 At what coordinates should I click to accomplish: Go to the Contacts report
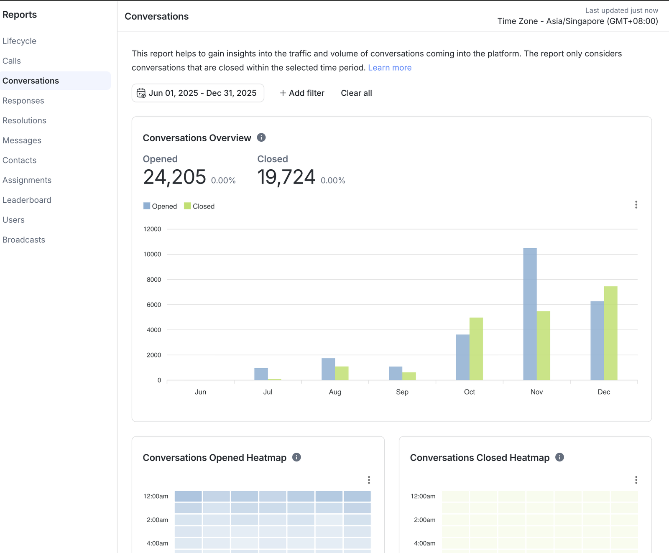point(19,160)
